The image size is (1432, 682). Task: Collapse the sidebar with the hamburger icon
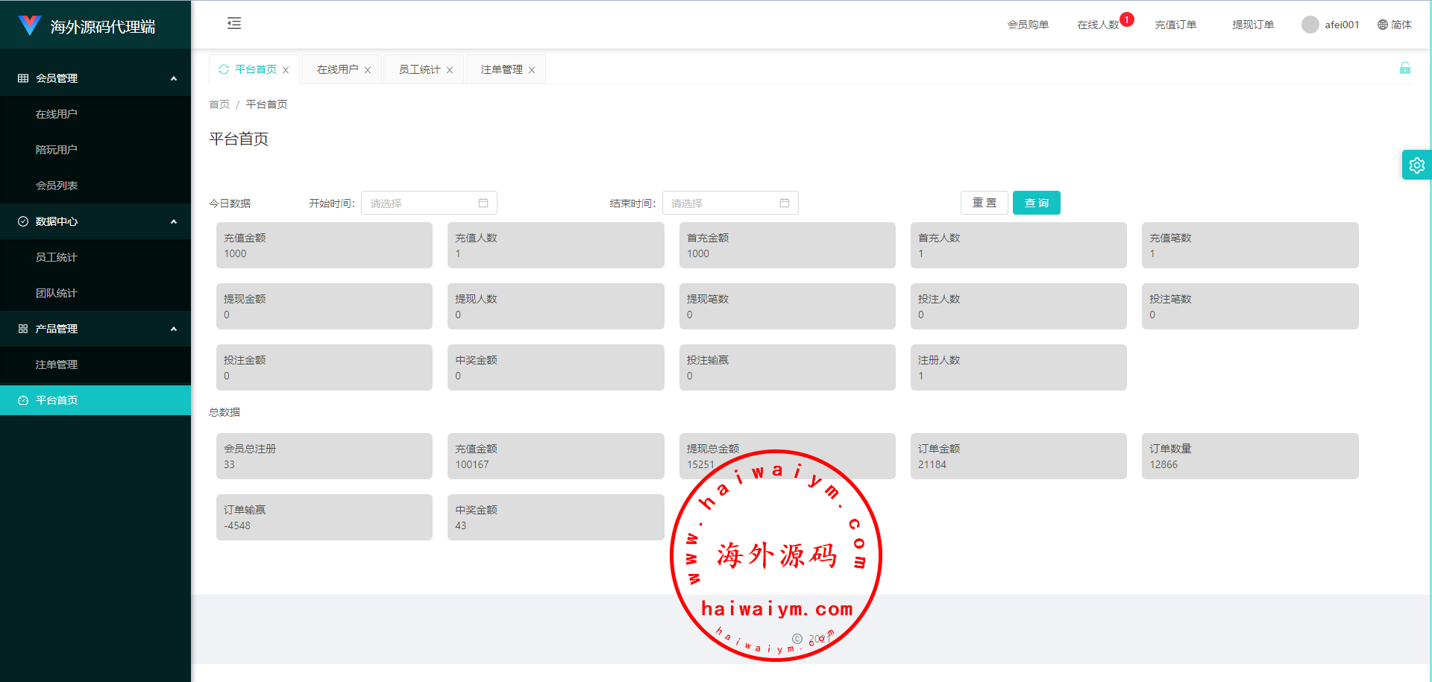234,24
